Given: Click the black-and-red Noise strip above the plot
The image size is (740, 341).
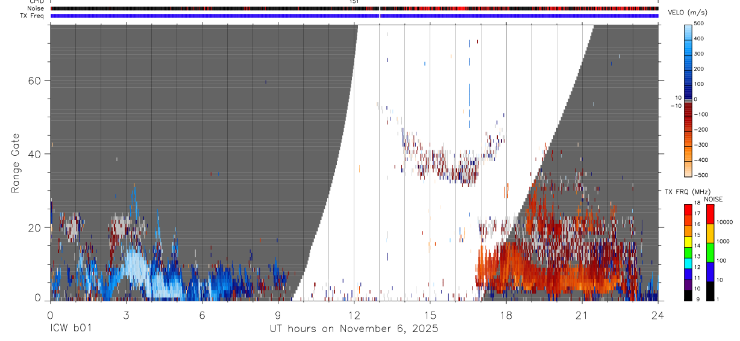Looking at the screenshot, I should (354, 8).
